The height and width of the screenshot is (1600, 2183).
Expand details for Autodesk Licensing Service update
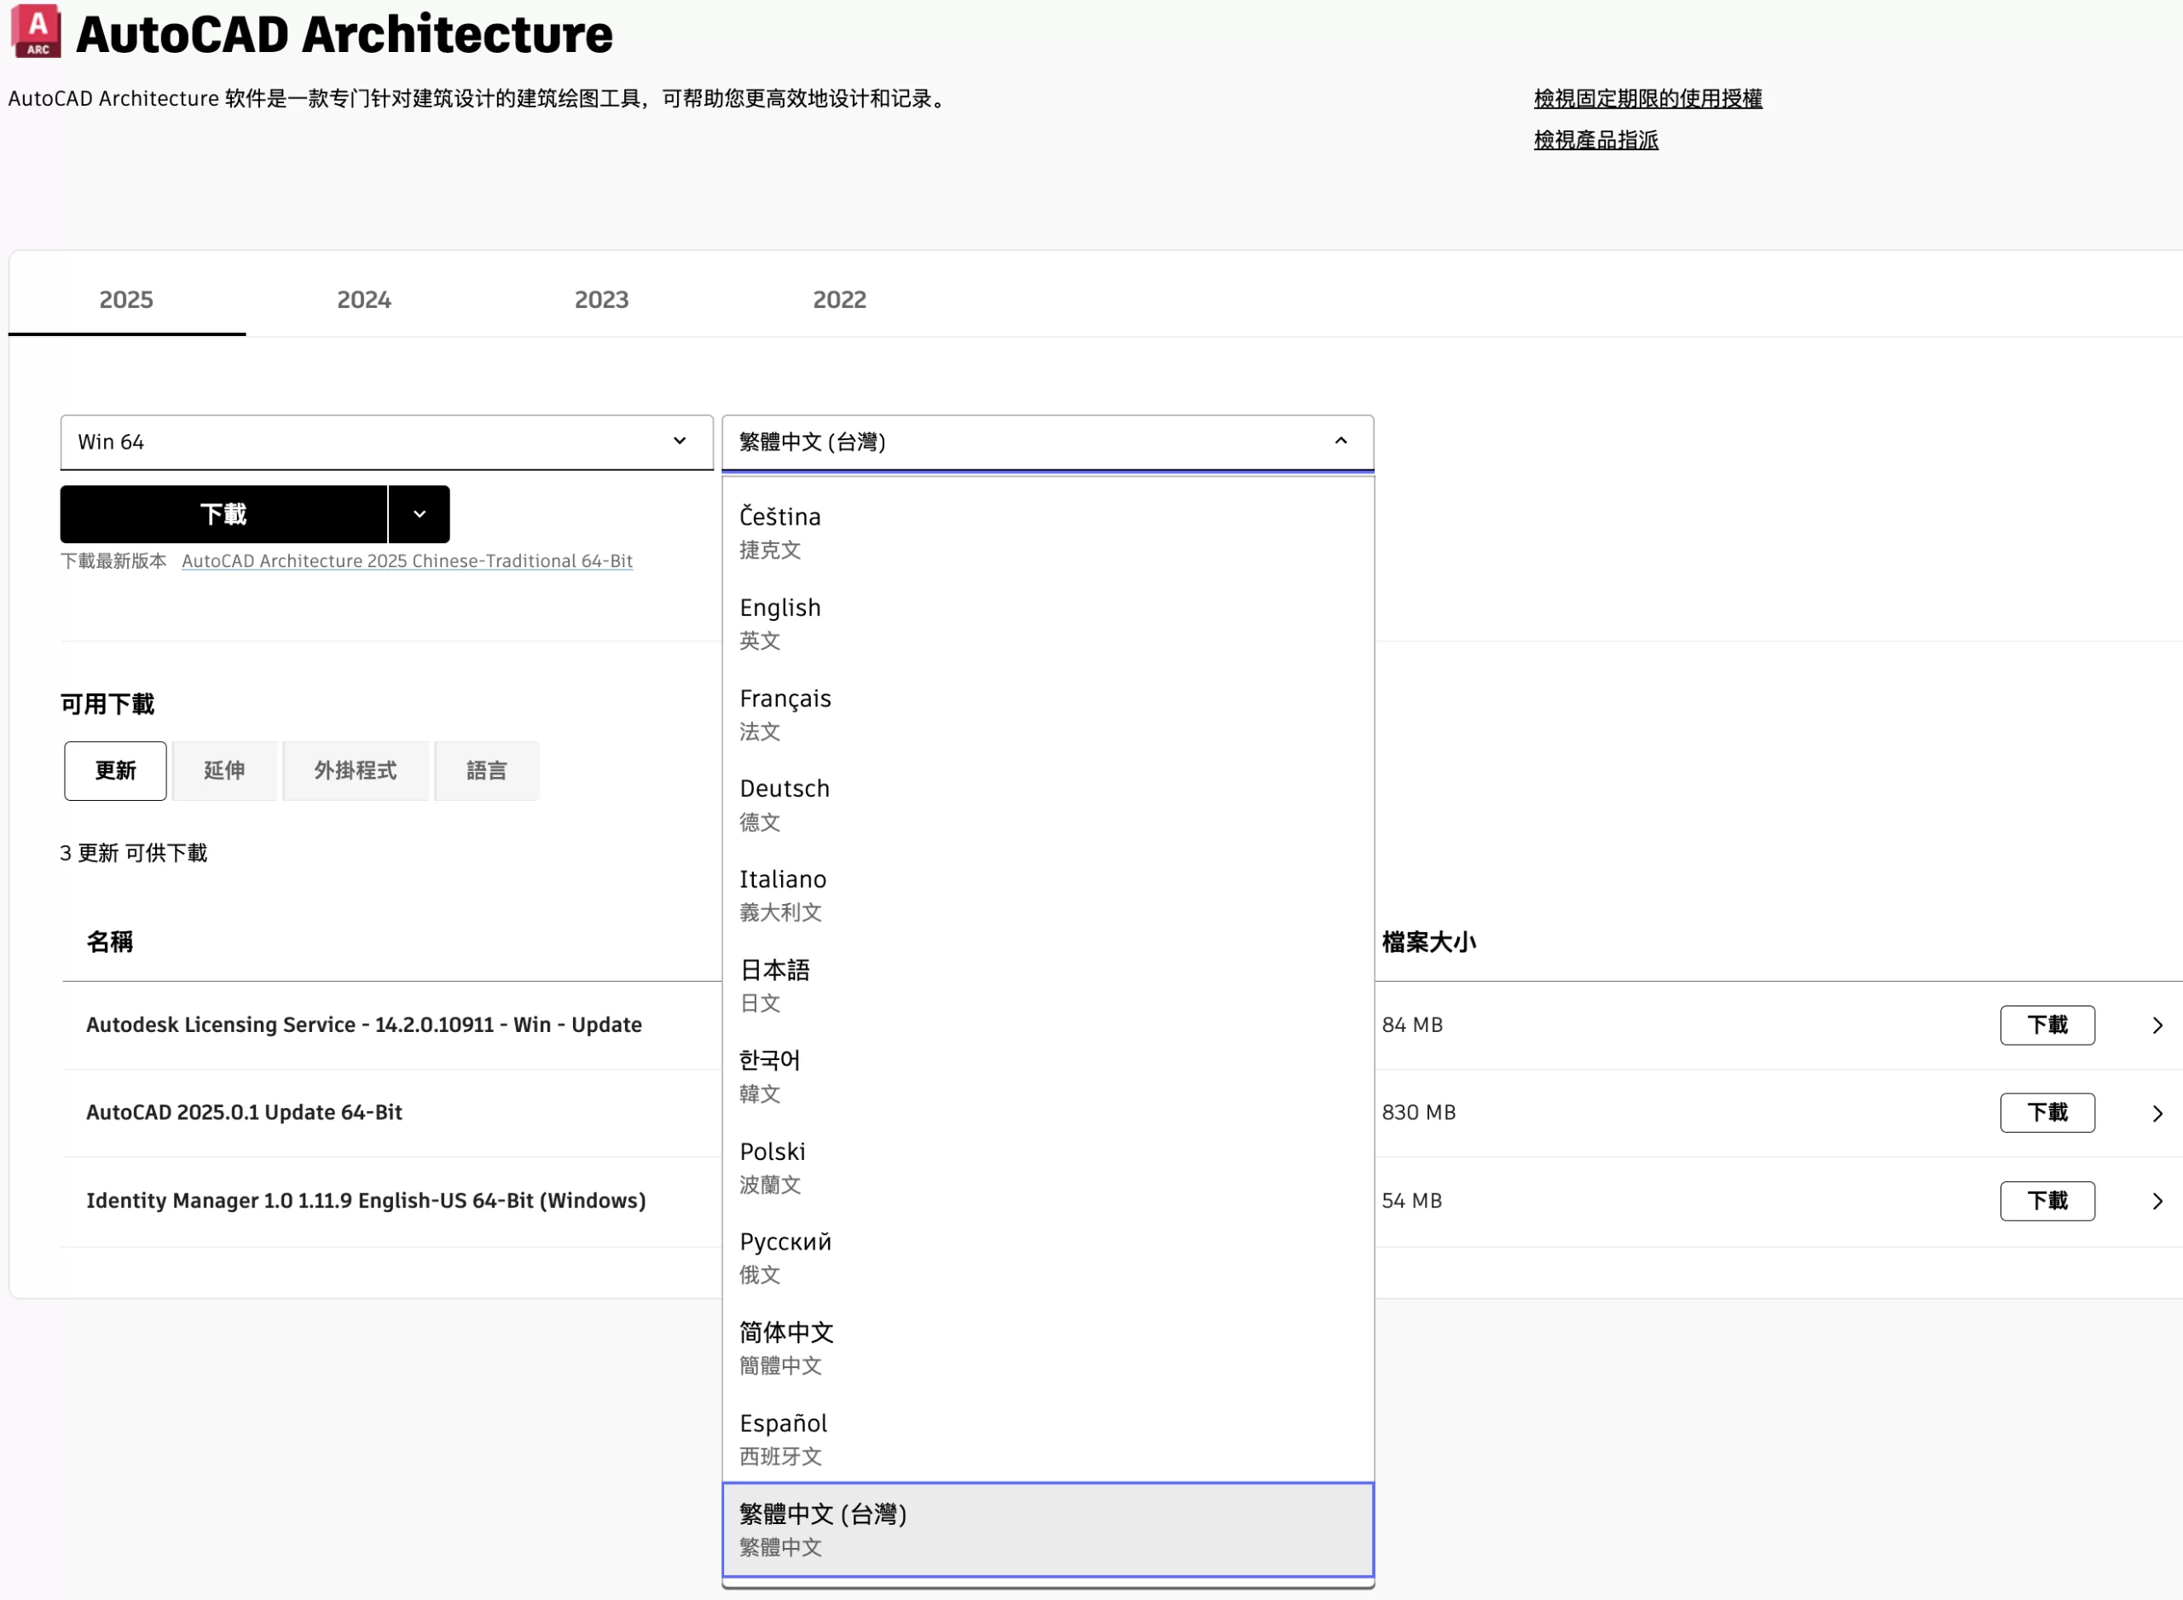pyautogui.click(x=2157, y=1024)
